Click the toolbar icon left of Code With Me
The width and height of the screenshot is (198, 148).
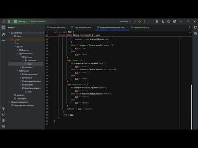coord(157,21)
